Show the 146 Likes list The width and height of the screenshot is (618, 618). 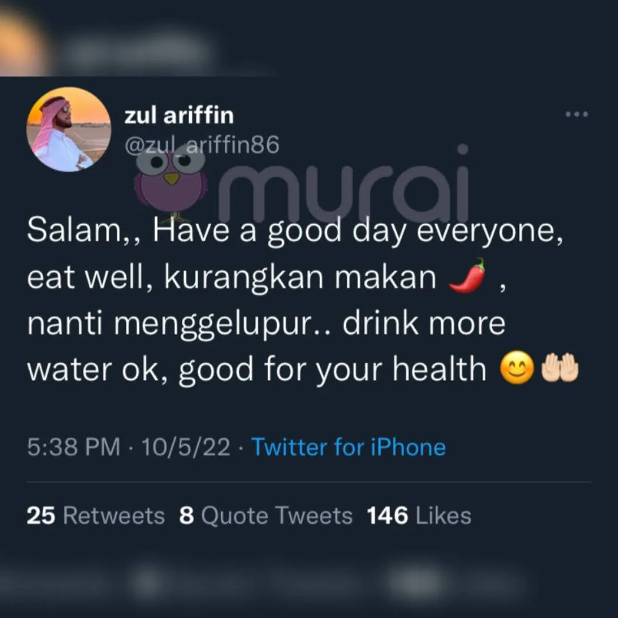(x=419, y=515)
